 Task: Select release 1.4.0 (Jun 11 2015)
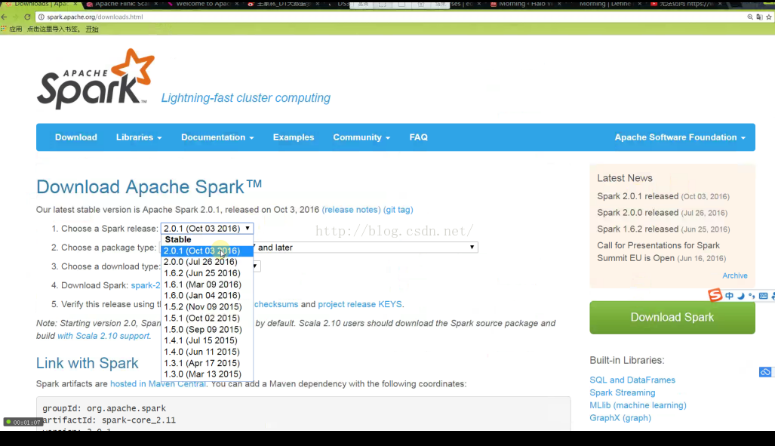tap(207, 352)
